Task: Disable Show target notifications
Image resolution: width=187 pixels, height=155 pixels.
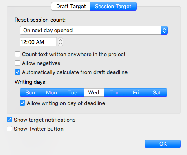Action: pos(9,120)
